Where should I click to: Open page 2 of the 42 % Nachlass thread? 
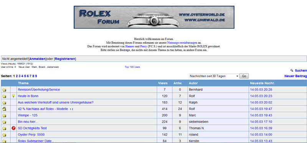click(x=72, y=109)
